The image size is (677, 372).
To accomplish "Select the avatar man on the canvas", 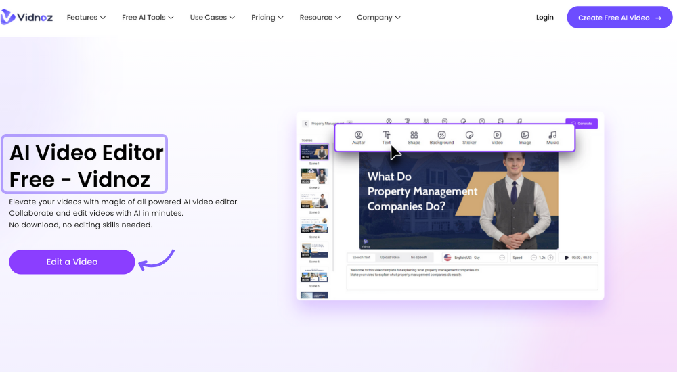I will pos(515,201).
